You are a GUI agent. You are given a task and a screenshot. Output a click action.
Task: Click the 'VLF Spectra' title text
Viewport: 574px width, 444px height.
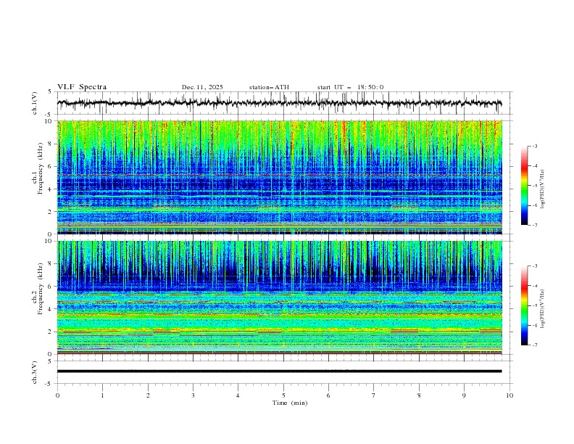82,87
